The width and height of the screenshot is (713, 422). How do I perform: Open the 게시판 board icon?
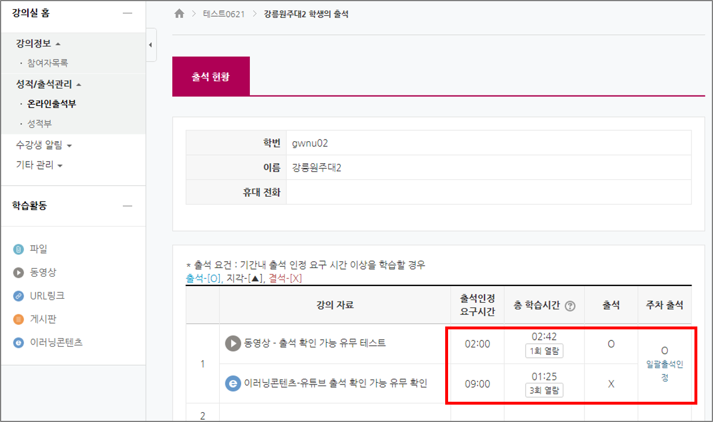pos(19,319)
